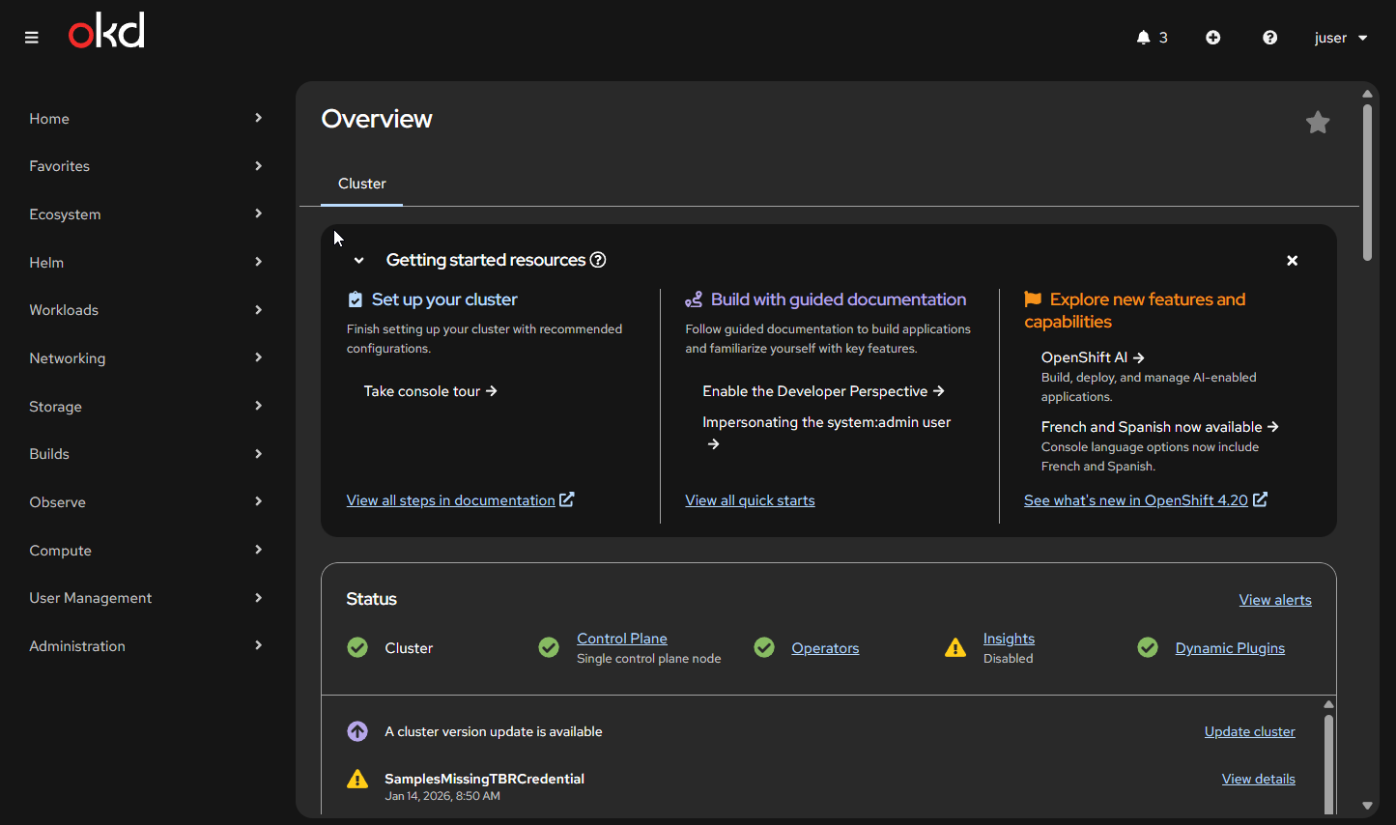Viewport: 1396px width, 825px height.
Task: Open the help question mark menu
Action: pos(1269,38)
